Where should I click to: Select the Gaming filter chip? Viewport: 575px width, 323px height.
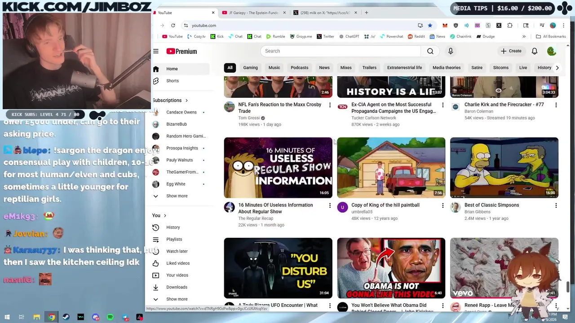click(x=251, y=68)
